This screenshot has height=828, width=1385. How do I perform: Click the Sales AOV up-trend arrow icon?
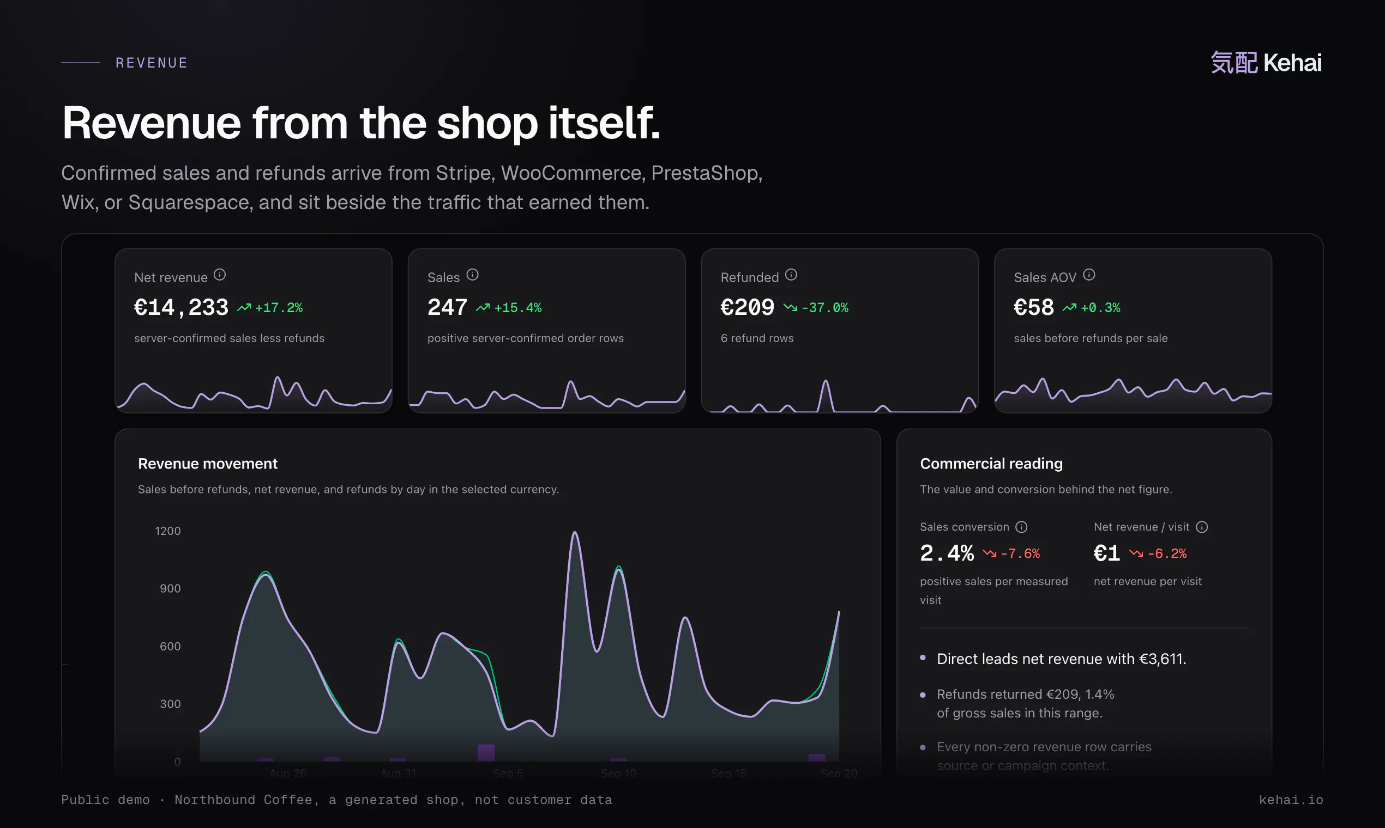click(x=1069, y=307)
